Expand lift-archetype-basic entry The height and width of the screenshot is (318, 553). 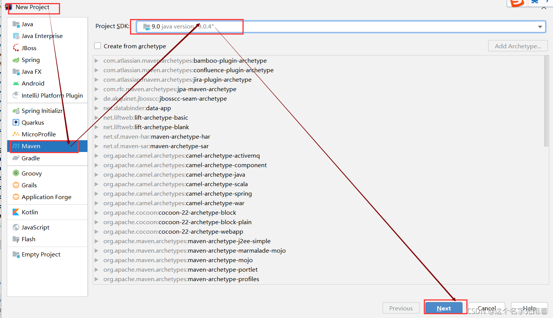97,118
